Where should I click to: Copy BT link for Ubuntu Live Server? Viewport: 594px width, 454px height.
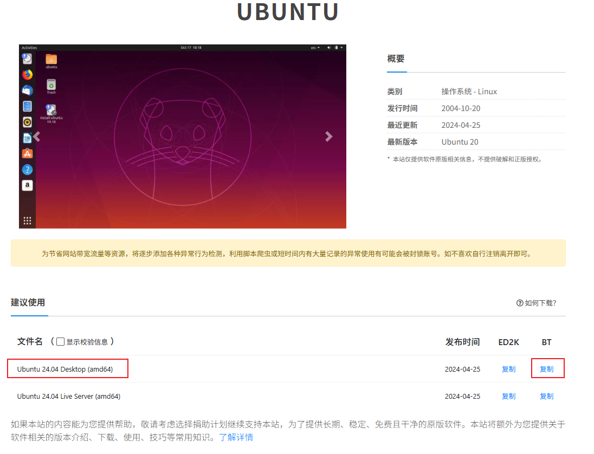tap(547, 396)
